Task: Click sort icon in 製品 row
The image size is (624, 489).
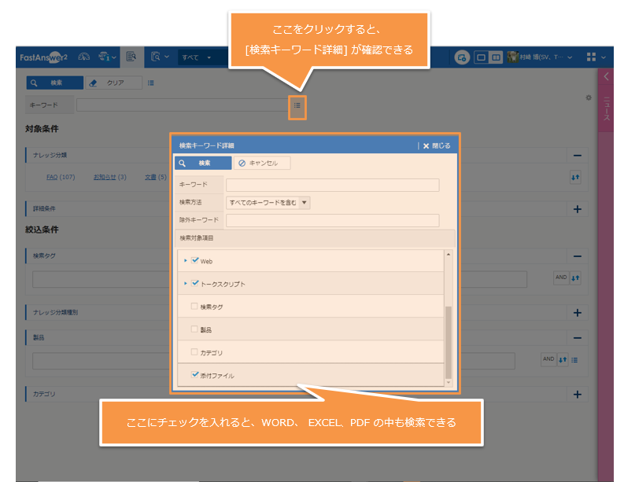Action: pyautogui.click(x=562, y=360)
